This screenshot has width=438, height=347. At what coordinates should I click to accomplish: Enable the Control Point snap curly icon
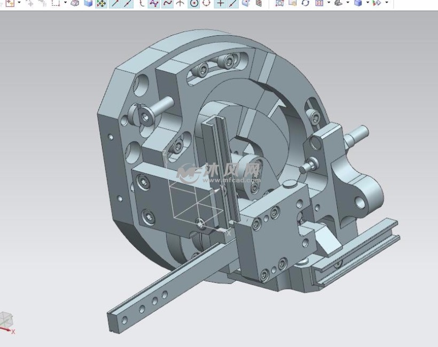[142, 3]
